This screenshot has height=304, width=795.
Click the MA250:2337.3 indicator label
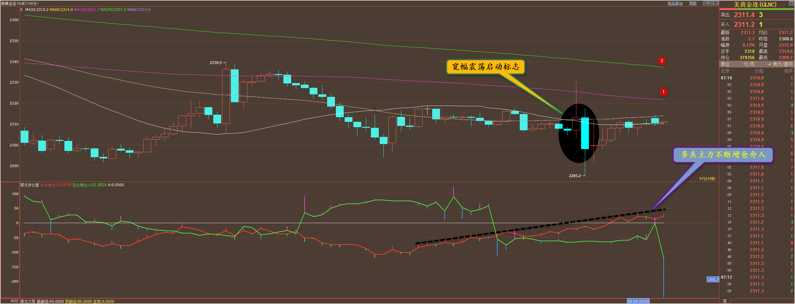113,10
